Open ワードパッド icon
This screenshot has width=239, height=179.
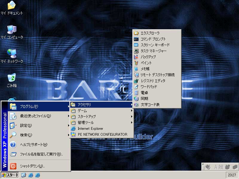pos(136,87)
